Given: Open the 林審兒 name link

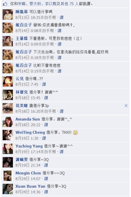Looking at the screenshot, I should click(x=22, y=92).
